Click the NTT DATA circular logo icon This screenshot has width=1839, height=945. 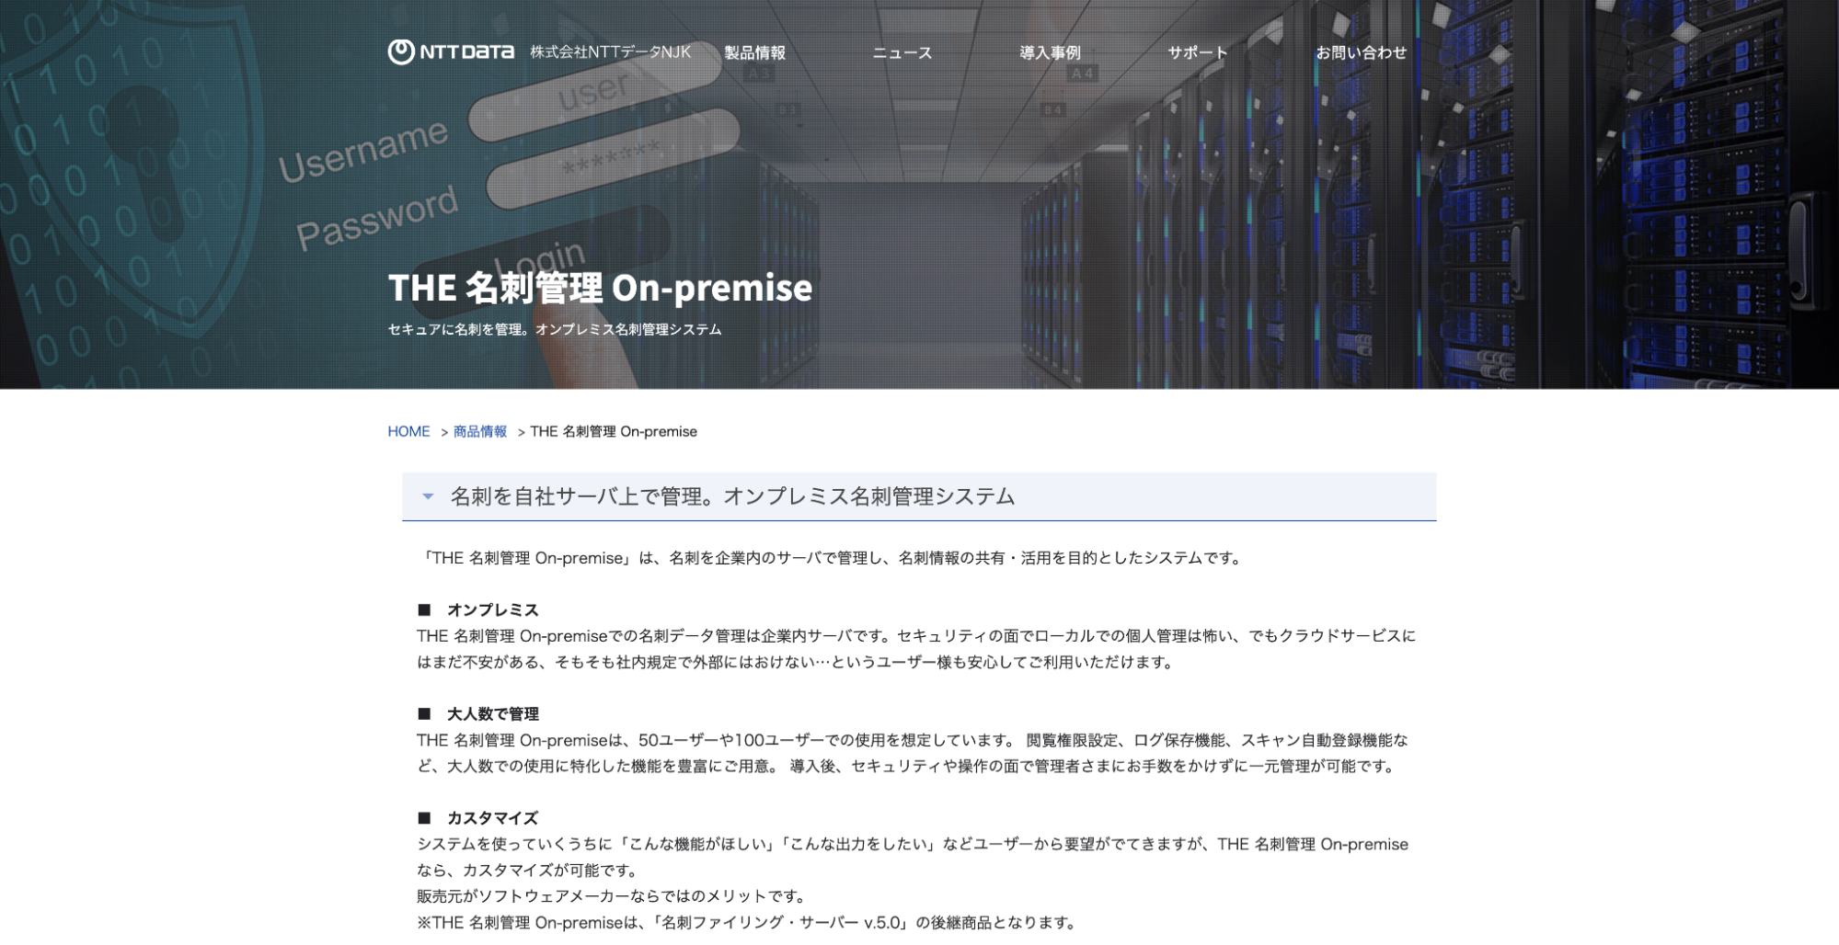click(401, 52)
